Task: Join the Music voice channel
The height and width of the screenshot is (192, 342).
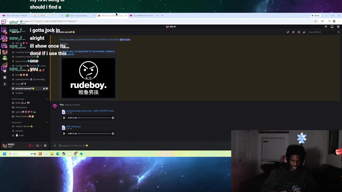Action: [x=29, y=103]
